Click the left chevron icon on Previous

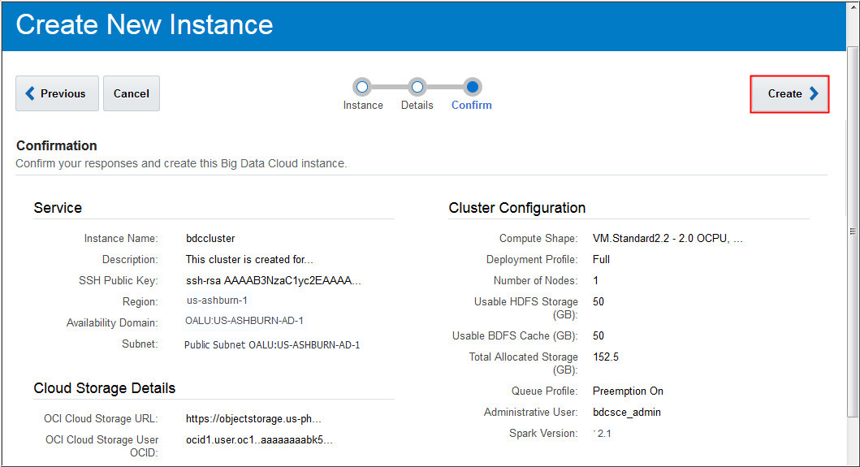(30, 93)
